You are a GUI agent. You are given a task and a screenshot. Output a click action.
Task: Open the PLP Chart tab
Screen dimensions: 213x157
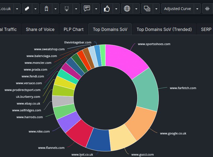[x=73, y=29]
